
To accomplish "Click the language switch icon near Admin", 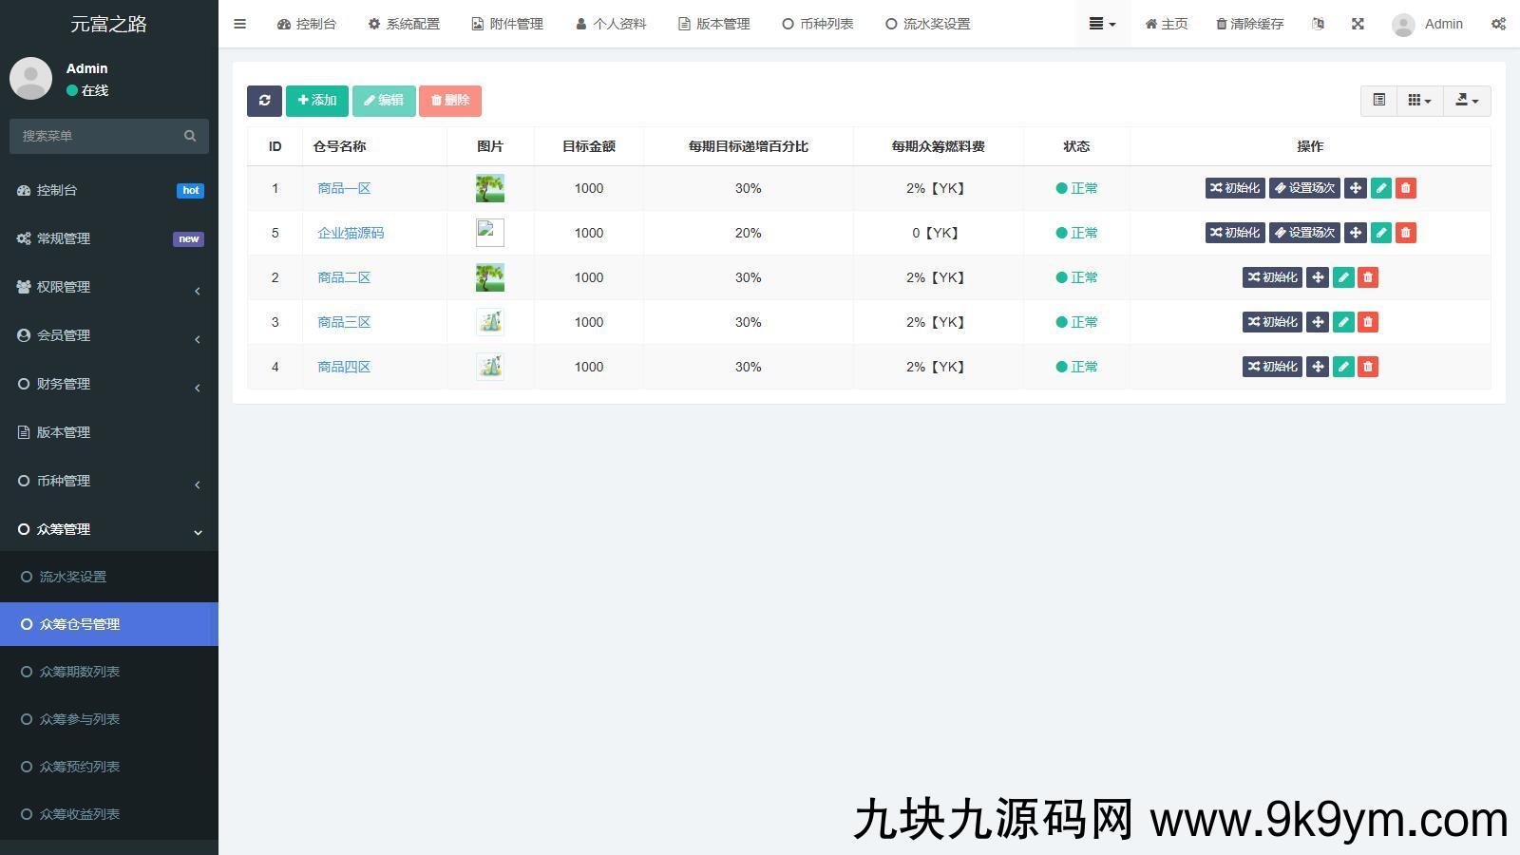I will [1318, 24].
